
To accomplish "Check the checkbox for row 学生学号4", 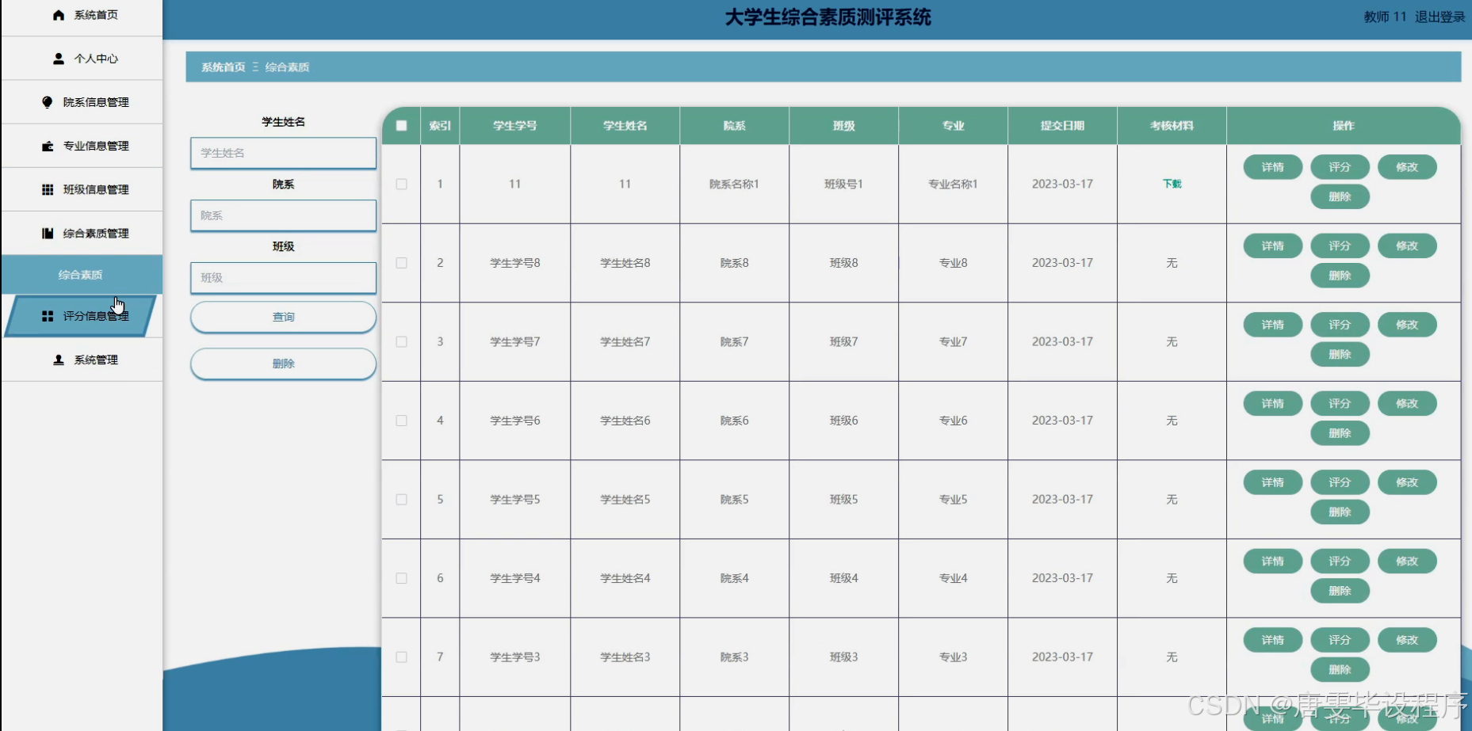I will pos(402,578).
